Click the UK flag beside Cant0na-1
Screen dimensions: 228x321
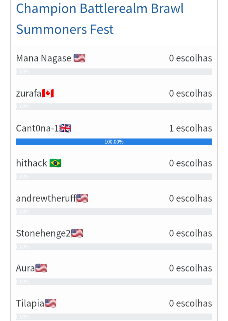coord(65,128)
